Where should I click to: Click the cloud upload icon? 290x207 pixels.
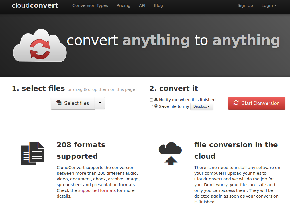[x=170, y=154]
